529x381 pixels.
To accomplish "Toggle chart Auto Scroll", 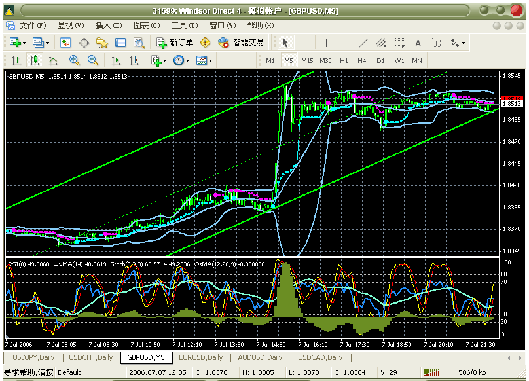I will coord(116,60).
